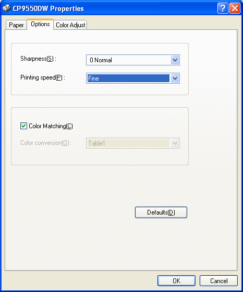
Task: Open the Printing speed dropdown arrow
Action: tap(175, 78)
